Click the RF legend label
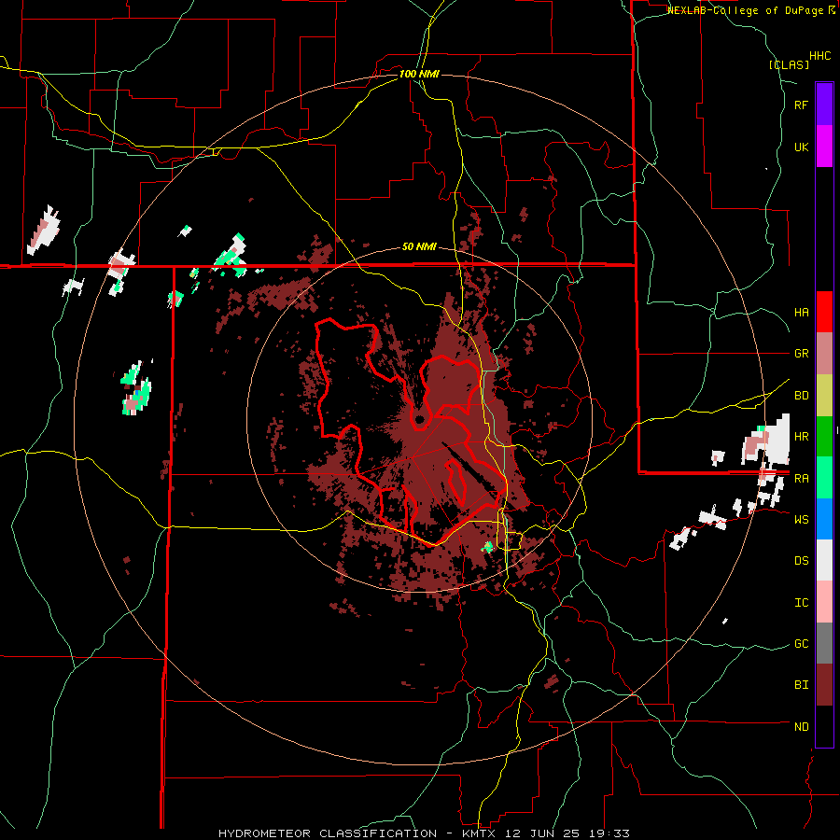 pos(801,105)
